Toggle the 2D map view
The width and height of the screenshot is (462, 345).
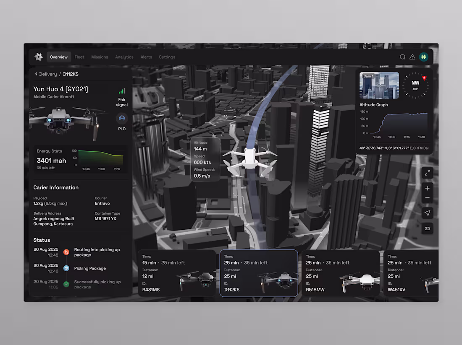(x=427, y=229)
